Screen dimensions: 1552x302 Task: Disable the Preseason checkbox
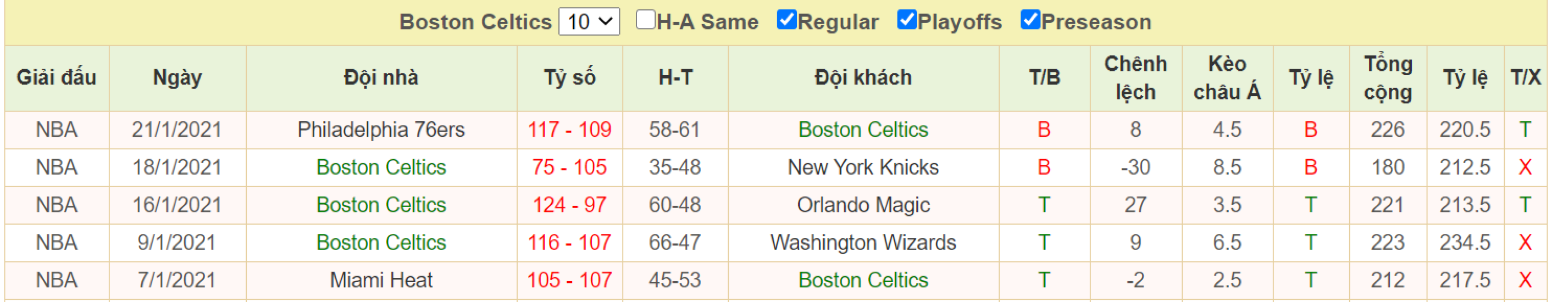tap(1030, 20)
